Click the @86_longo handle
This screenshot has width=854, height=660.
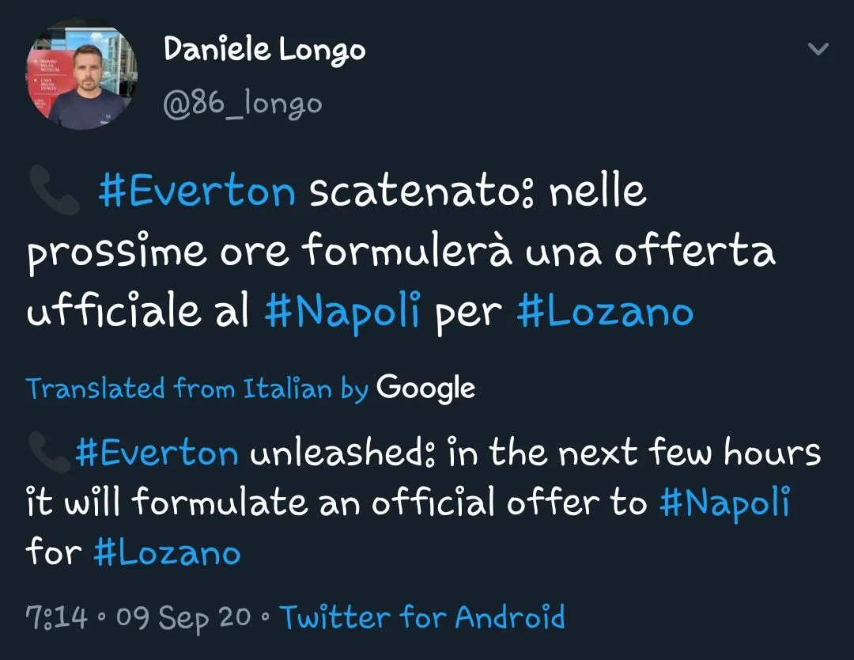[243, 104]
